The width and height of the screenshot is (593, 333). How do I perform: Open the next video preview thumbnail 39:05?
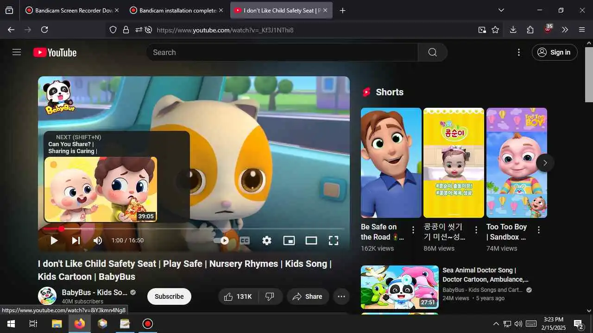tap(101, 189)
